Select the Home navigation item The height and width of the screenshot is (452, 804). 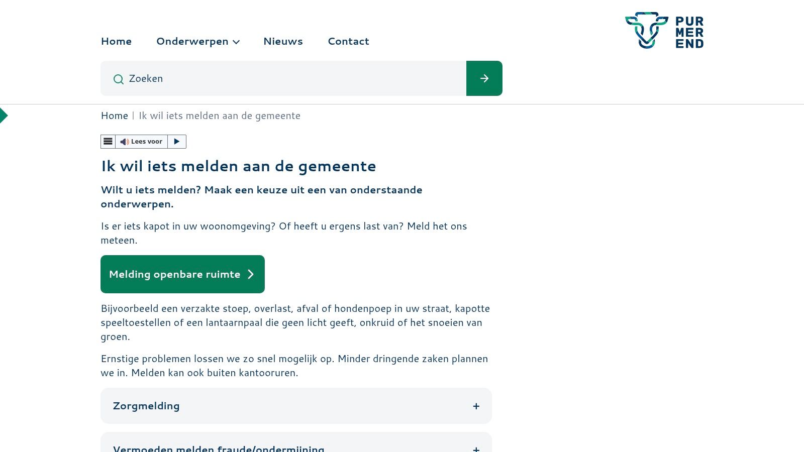116,41
